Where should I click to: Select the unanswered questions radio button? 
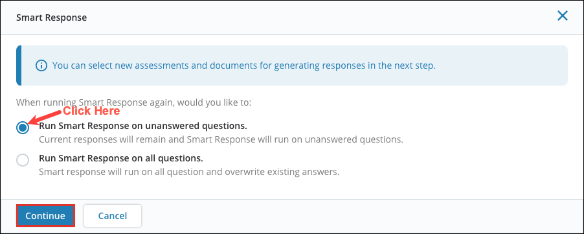23,128
